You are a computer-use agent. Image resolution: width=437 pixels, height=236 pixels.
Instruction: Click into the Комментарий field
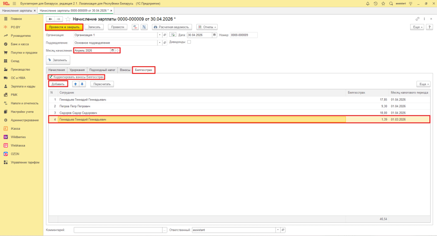coord(118,230)
